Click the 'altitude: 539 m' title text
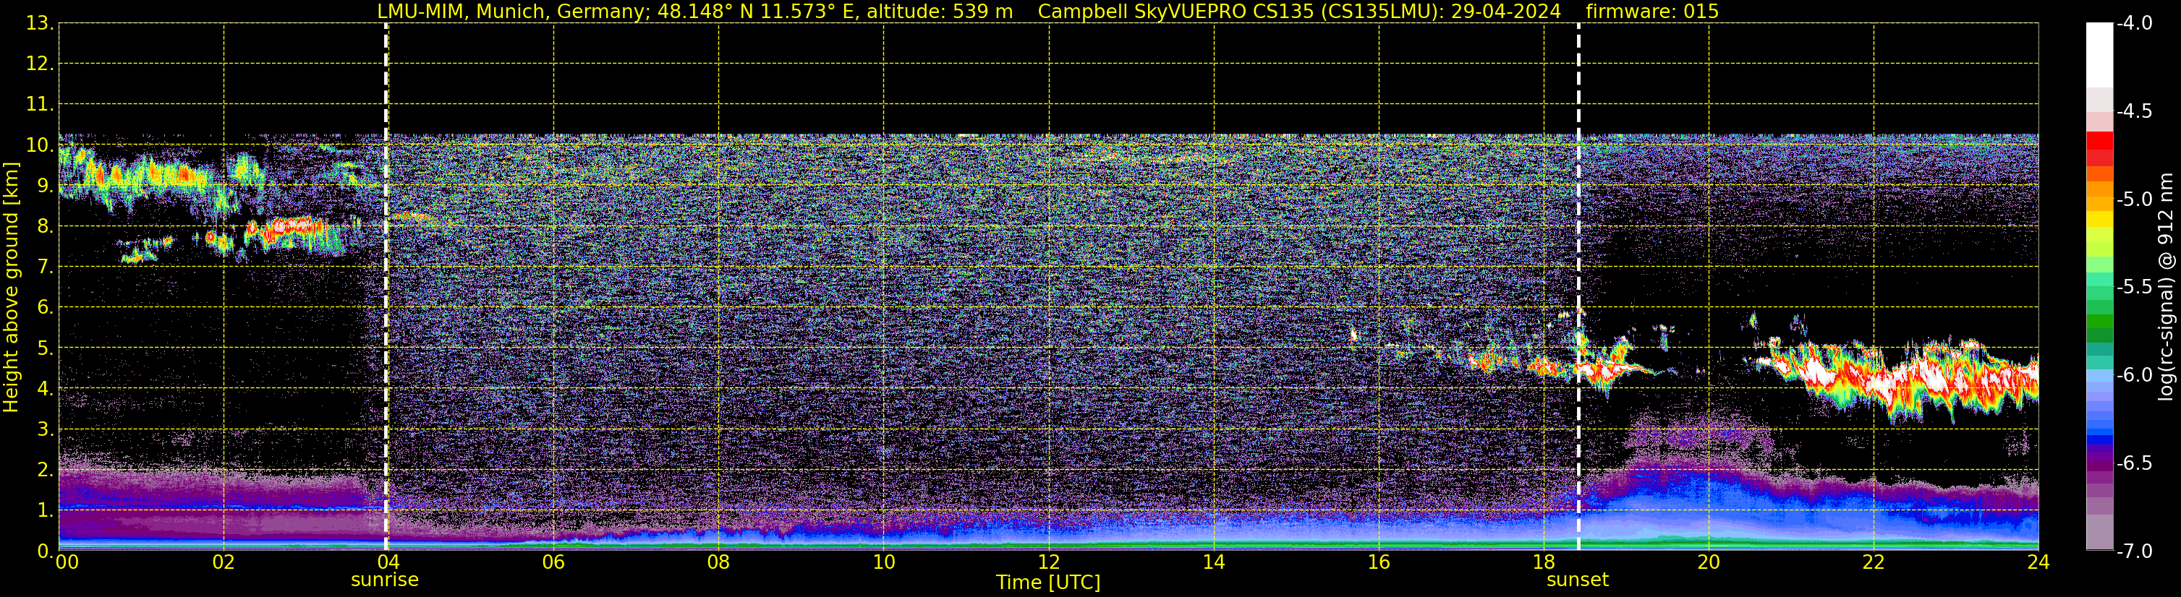The image size is (2181, 597). coord(940,12)
